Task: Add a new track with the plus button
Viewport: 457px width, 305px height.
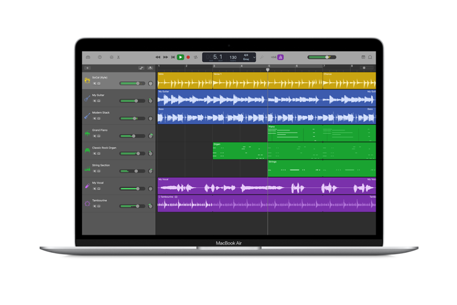Action: (x=87, y=68)
